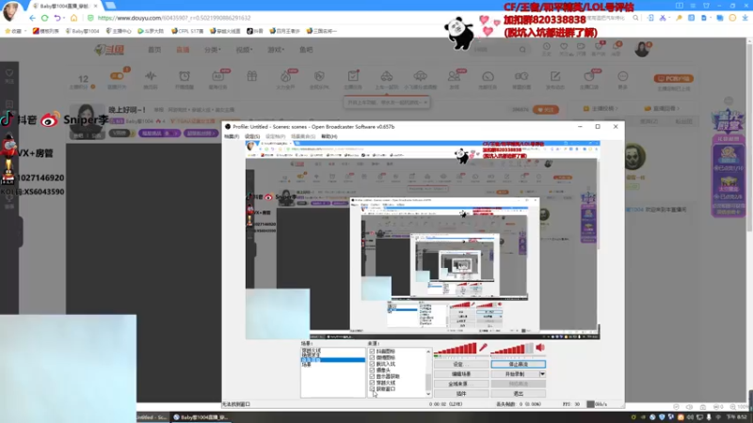Viewport: 753px width, 423px height.
Task: Open the three-dots more icon on Douyu toolbar
Action: tap(623, 76)
